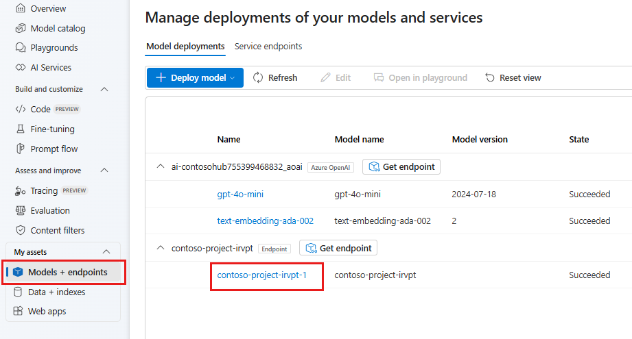
Task: Collapse the Build and customize section
Action: coord(105,89)
